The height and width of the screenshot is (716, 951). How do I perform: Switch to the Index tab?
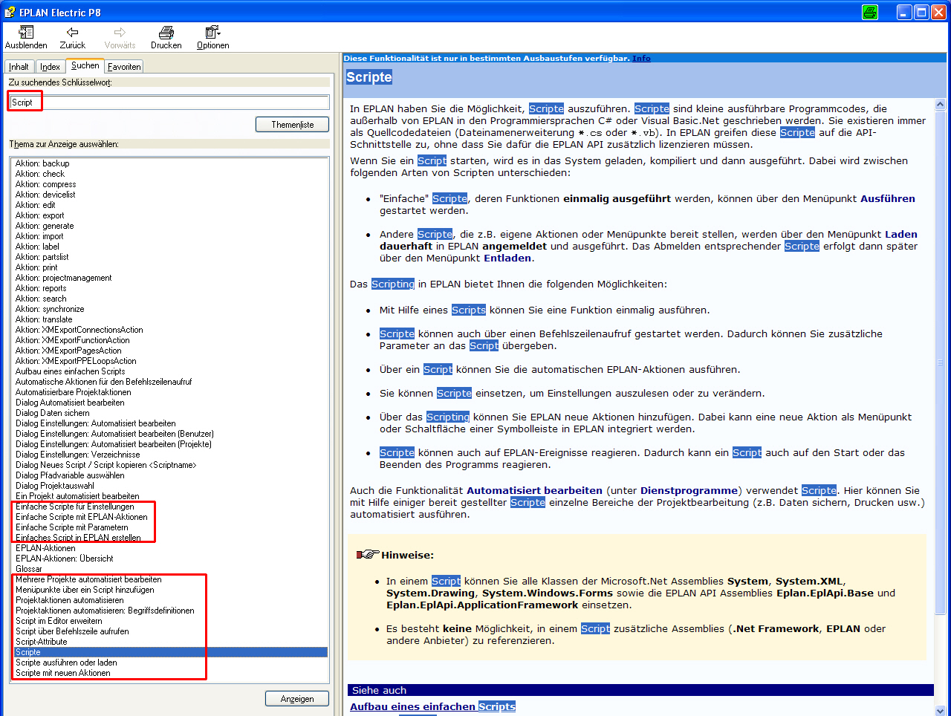(50, 67)
